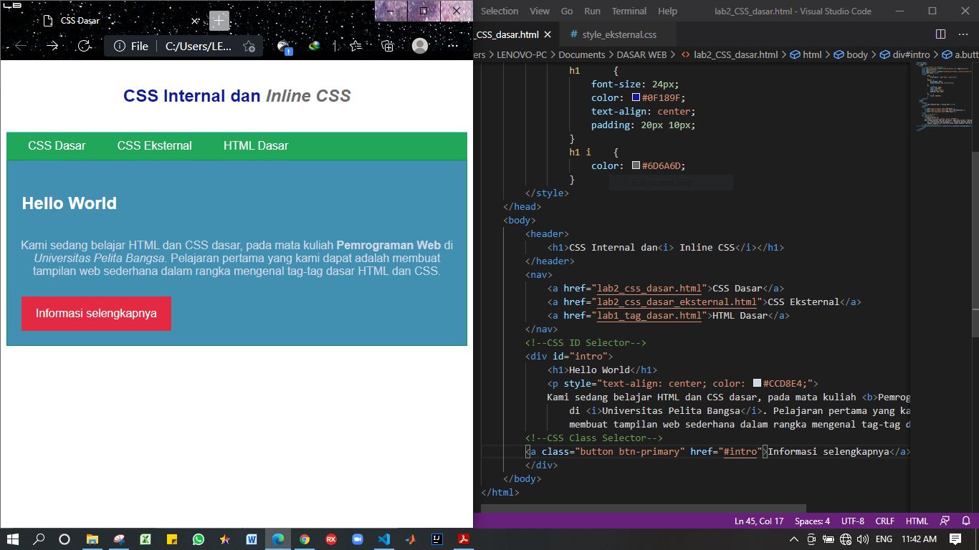
Task: Go to line via Ln 45, Col 17
Action: tap(759, 521)
